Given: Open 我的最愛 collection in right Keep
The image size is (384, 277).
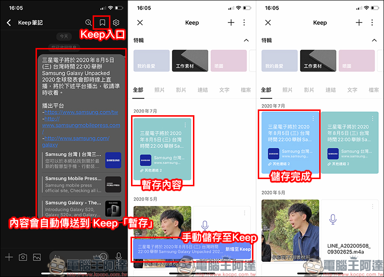Looking at the screenshot, I should pos(279,61).
